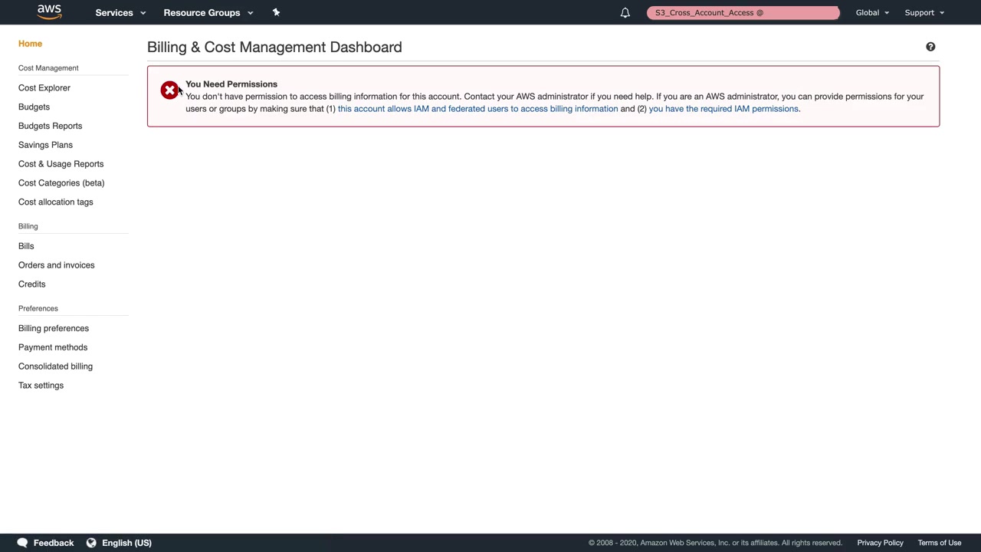Open Terms of Use link
Screen dimensions: 981x552
tap(939, 543)
